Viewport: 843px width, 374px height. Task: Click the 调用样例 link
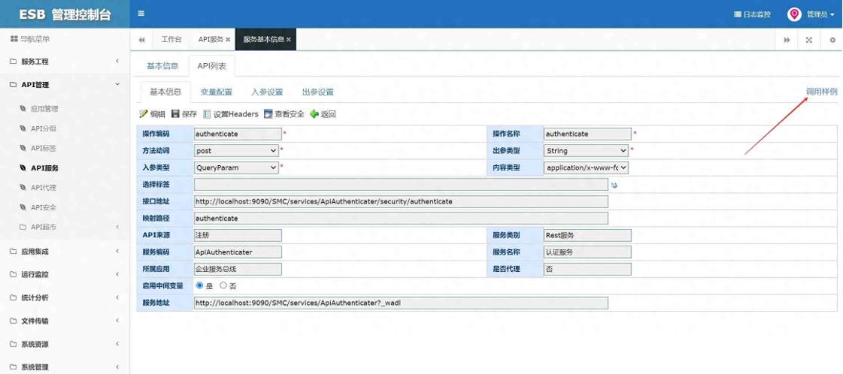821,92
